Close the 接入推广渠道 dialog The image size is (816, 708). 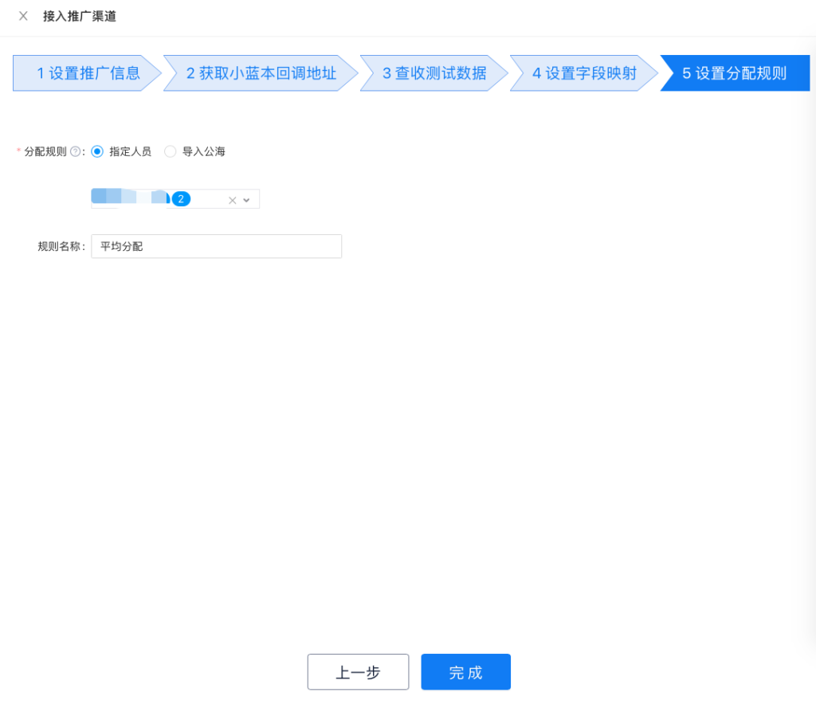pyautogui.click(x=23, y=16)
